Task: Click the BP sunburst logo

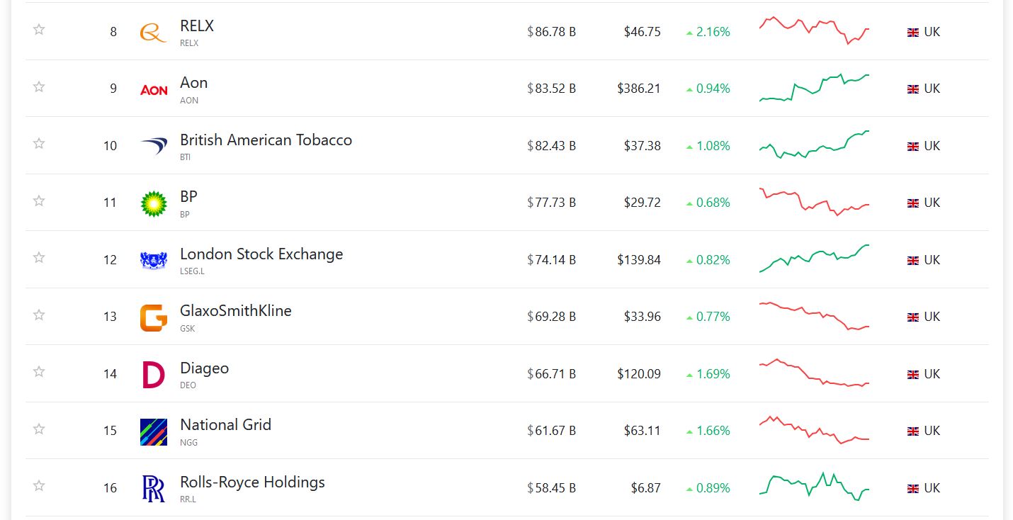Action: (x=154, y=203)
